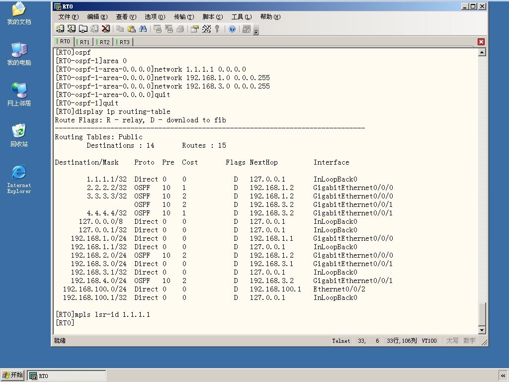509x382 pixels.
Task: Click the 数字 num lock indicator
Action: coord(469,341)
